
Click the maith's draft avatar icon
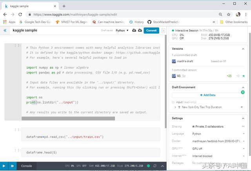[x=174, y=61]
